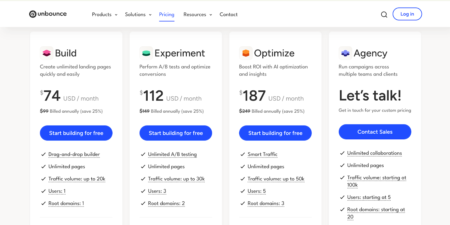Open the Resources menu
The image size is (450, 225).
(x=195, y=14)
